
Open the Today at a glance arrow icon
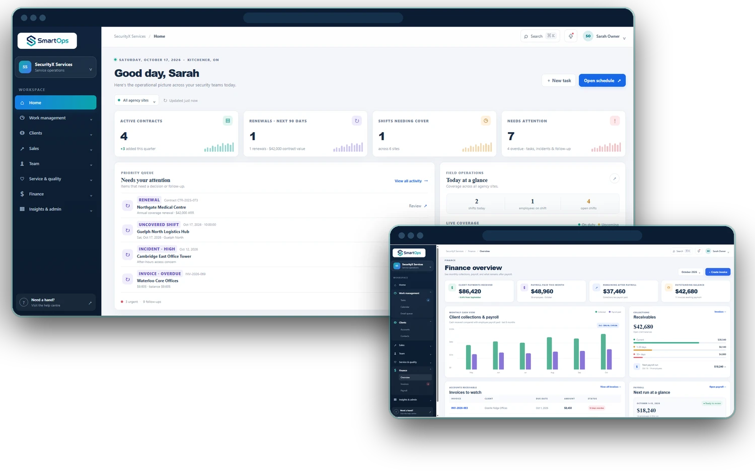pos(614,178)
